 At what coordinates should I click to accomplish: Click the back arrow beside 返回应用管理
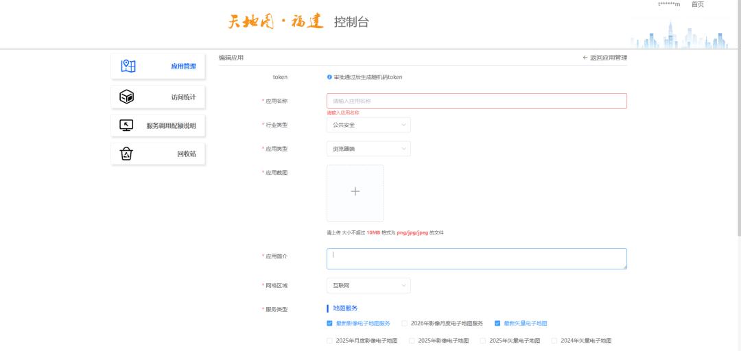point(585,58)
